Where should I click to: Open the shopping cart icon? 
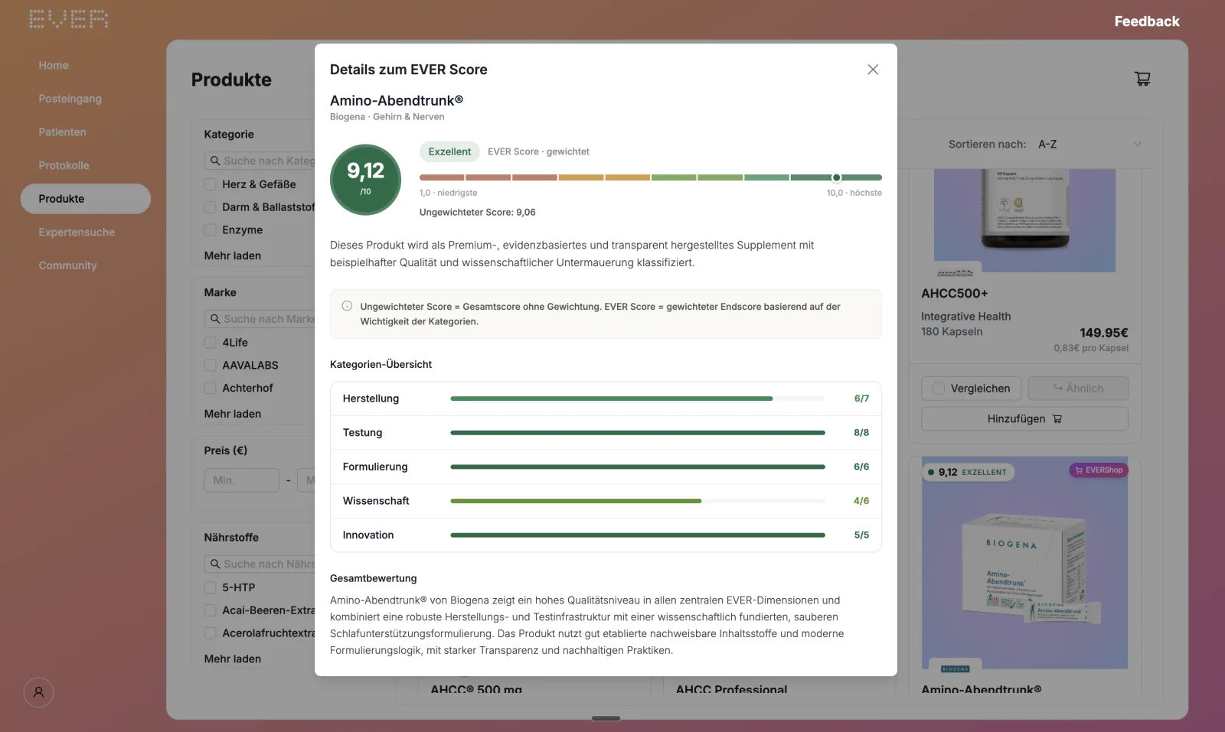click(x=1142, y=79)
